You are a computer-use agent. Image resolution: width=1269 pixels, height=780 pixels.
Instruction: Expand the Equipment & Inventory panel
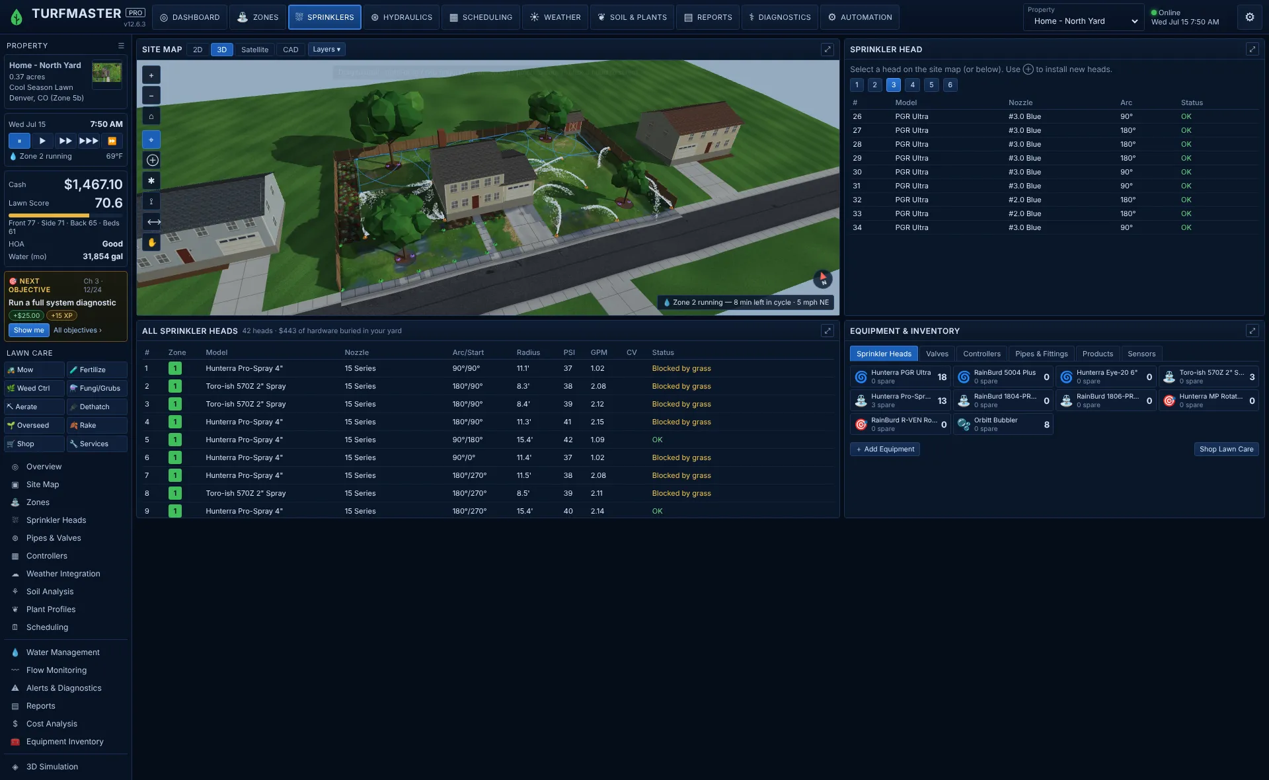pos(1252,331)
